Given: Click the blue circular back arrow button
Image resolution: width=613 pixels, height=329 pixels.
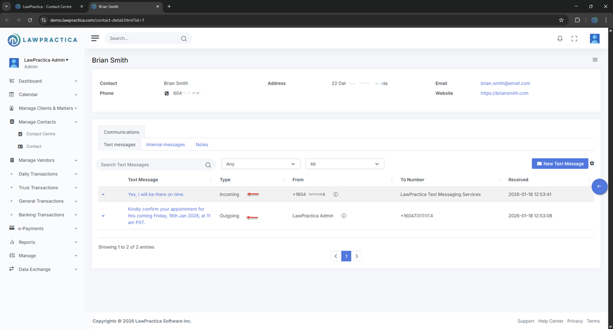Looking at the screenshot, I should 599,186.
